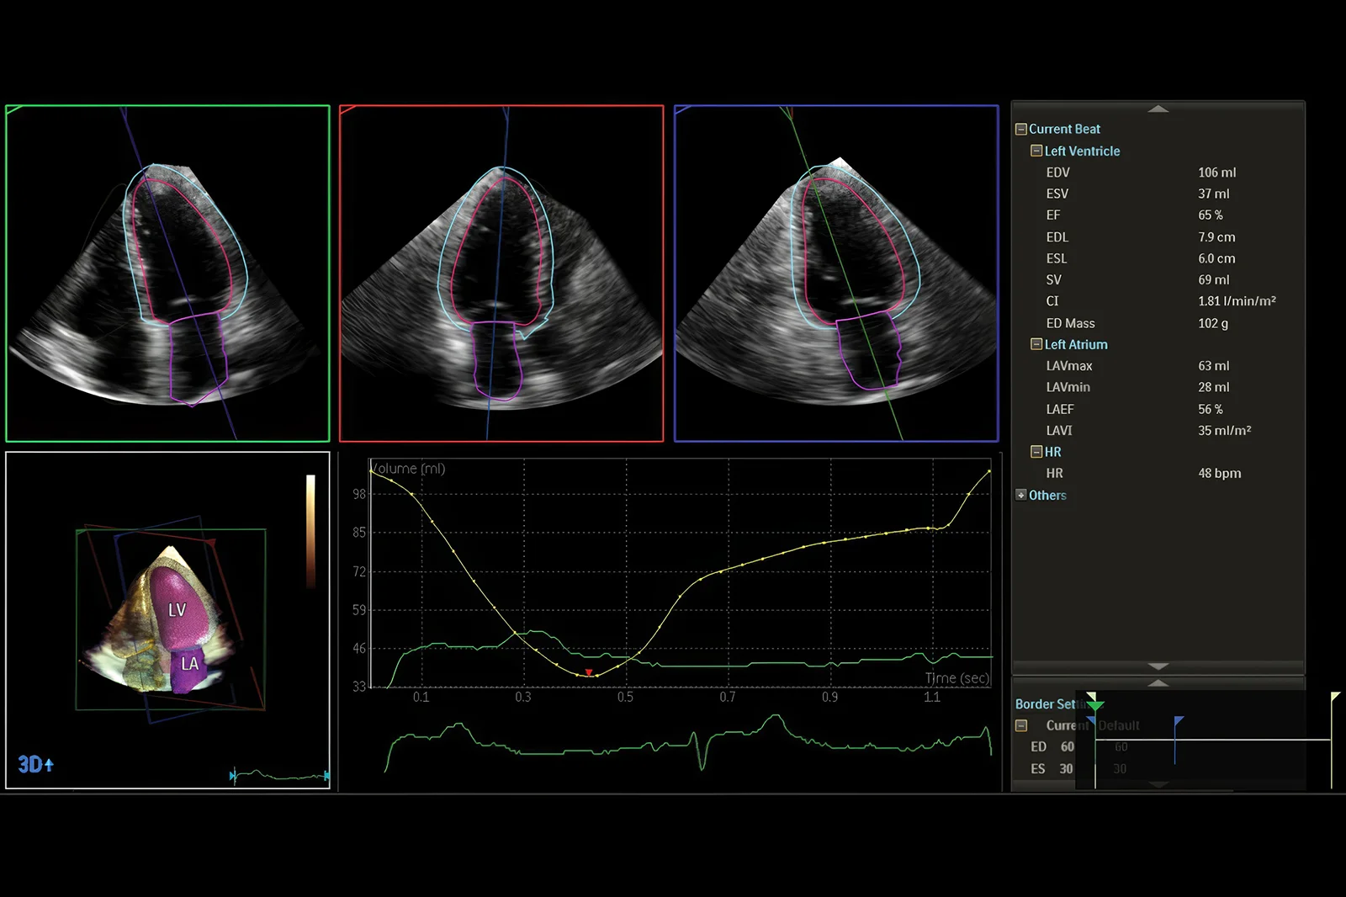The height and width of the screenshot is (897, 1346).
Task: Click the red end-systole marker on curve
Action: (588, 672)
